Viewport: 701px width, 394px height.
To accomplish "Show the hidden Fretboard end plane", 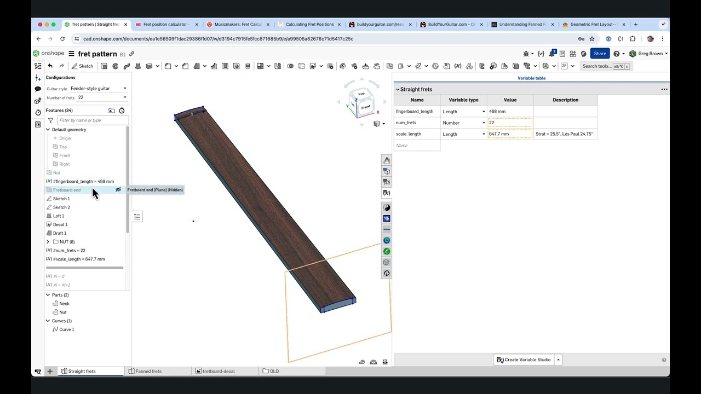I will (x=118, y=190).
